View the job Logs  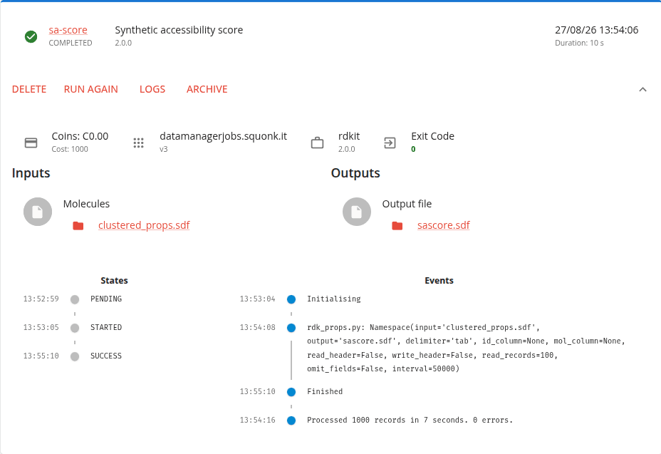[x=152, y=90]
